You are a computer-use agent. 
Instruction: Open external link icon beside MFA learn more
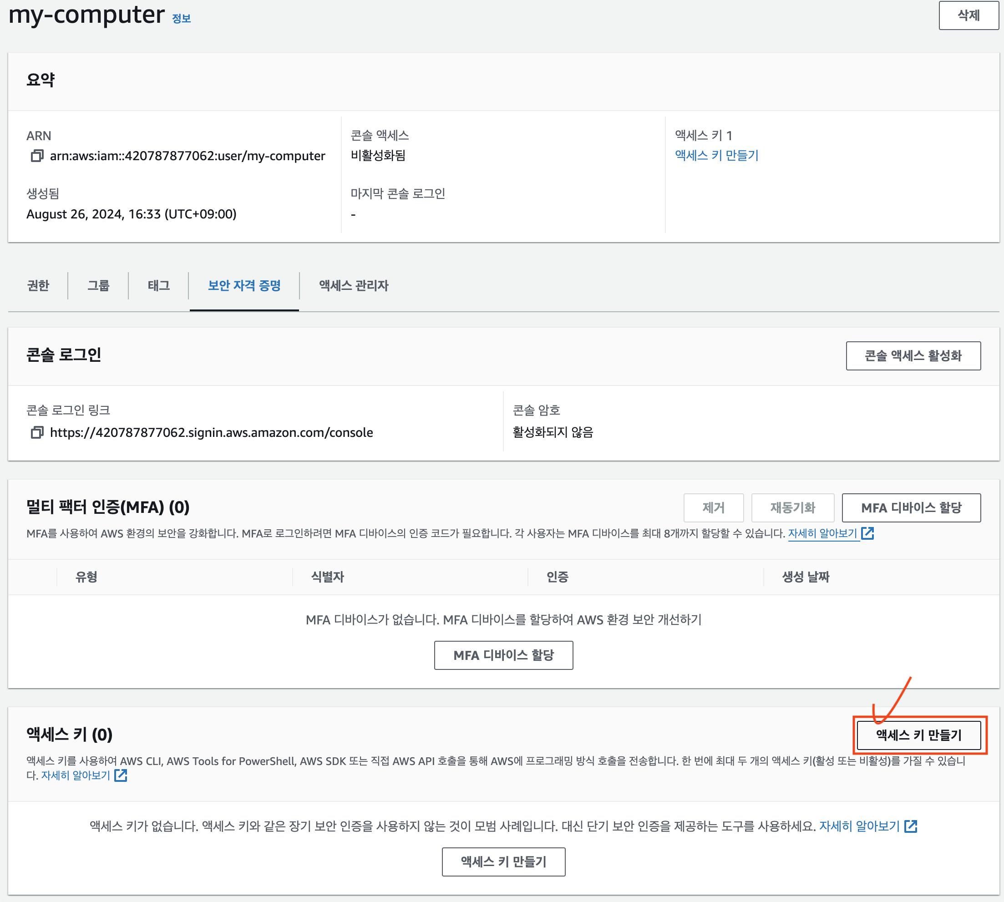click(x=868, y=533)
